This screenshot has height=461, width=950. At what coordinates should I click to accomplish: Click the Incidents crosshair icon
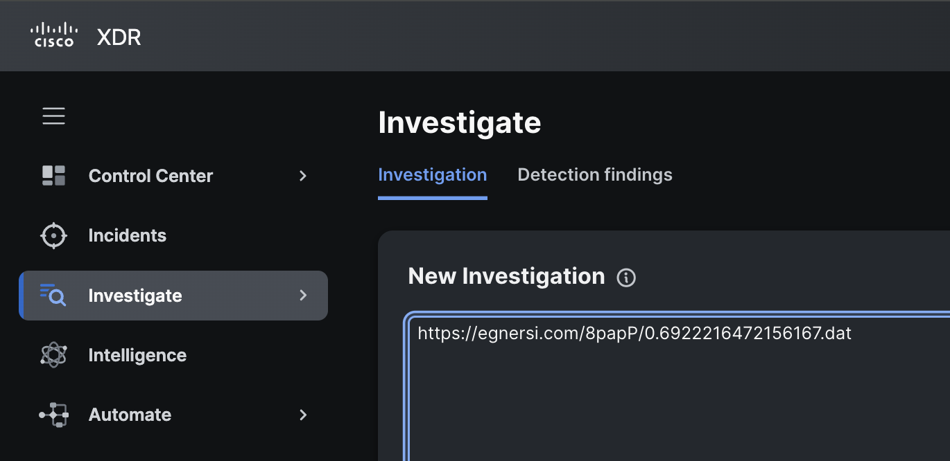point(53,236)
